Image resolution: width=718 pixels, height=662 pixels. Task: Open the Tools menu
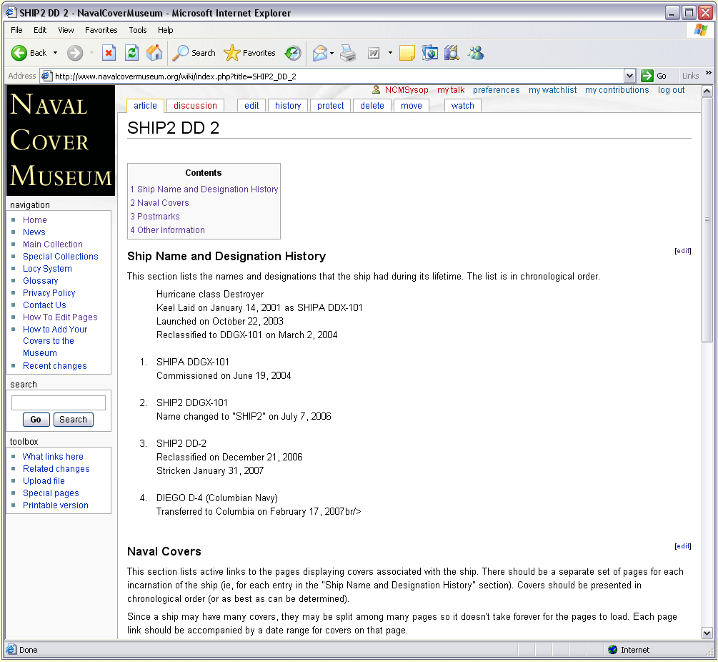pyautogui.click(x=138, y=30)
